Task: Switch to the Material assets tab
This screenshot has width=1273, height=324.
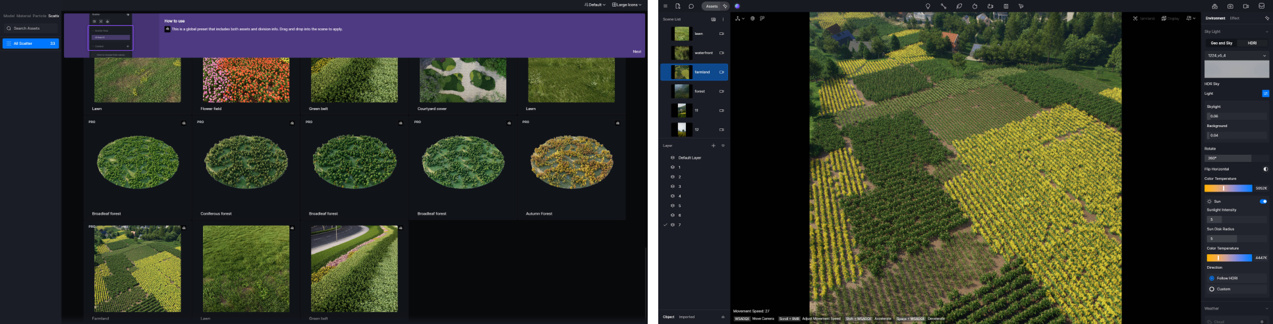Action: tap(24, 16)
